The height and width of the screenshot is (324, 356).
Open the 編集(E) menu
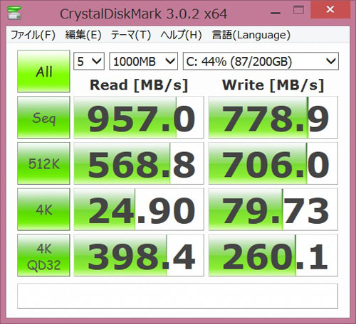point(83,35)
